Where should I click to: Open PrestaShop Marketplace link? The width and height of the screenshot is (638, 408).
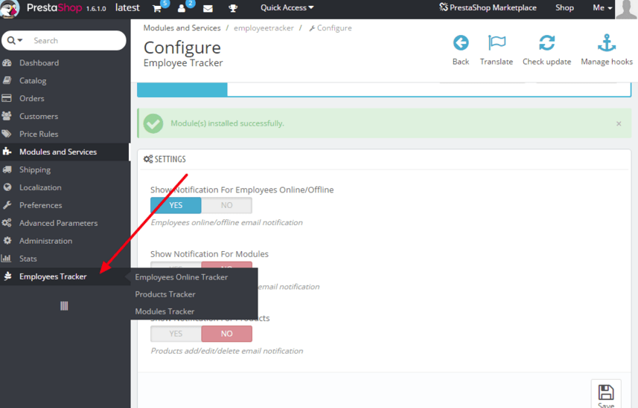point(488,7)
